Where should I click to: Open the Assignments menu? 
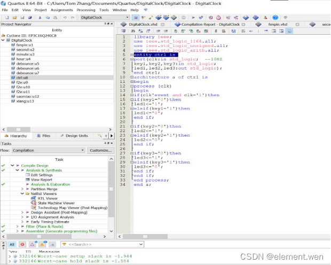pos(61,10)
